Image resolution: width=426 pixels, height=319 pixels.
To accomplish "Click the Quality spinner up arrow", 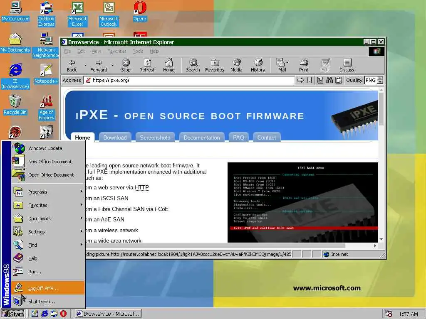I will [x=380, y=79].
